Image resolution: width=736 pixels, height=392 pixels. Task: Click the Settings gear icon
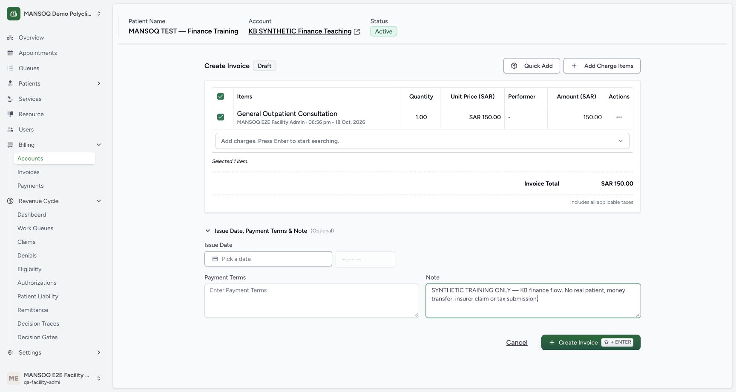[x=10, y=352]
